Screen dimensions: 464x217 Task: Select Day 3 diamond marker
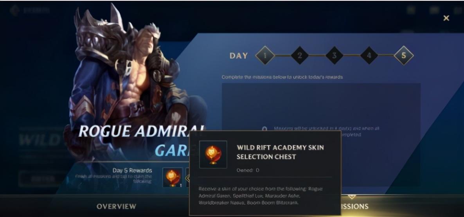click(x=335, y=56)
